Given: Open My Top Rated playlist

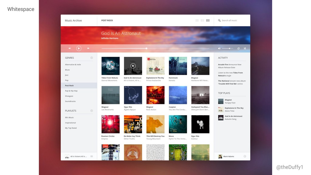Looking at the screenshot, I should point(71,128).
